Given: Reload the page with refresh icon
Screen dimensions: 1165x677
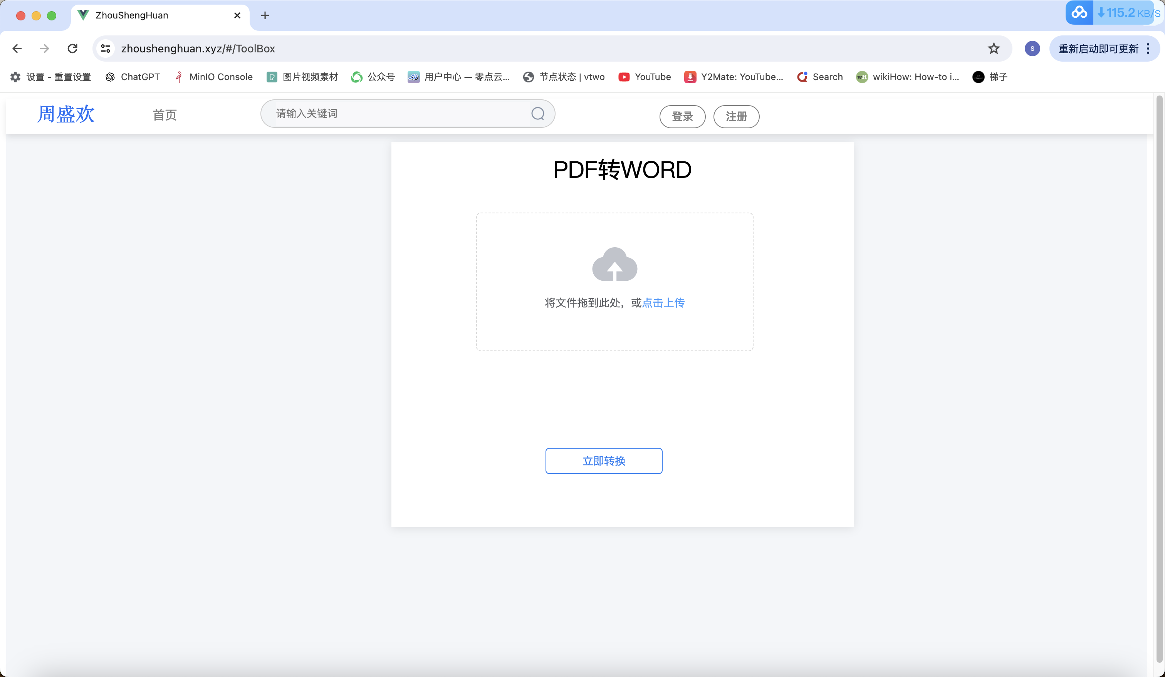Looking at the screenshot, I should point(72,49).
